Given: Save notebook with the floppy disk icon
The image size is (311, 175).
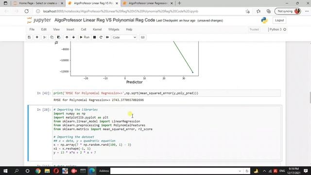Looking at the screenshot, I should click(29, 37).
